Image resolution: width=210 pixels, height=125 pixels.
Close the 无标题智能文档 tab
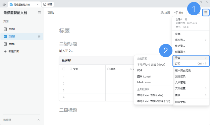click(38, 4)
